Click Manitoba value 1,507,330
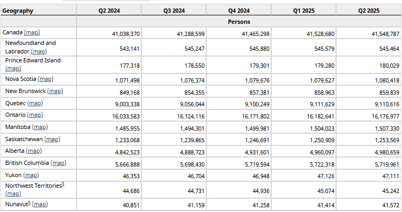Viewport: 402px width, 212px height. pos(387,128)
